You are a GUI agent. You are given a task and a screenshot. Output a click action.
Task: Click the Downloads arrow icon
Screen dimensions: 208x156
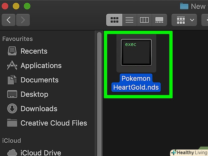(x=12, y=108)
